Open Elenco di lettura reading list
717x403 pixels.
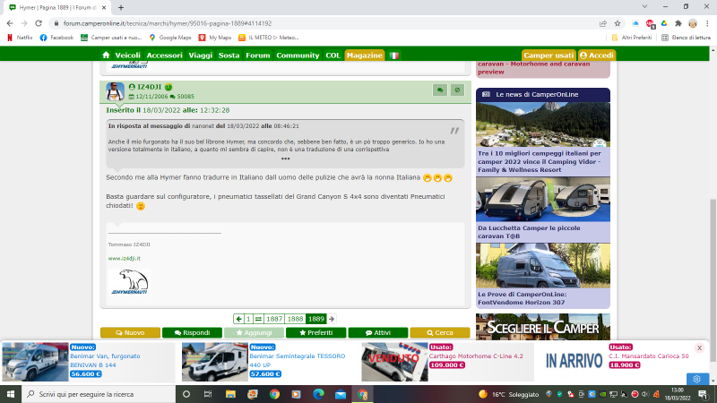(686, 38)
